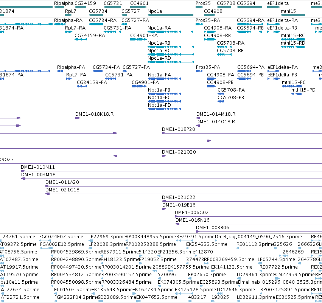Click BAC end DME1-014O18.R
Image resolution: width=322 pixels, height=303 pixels.
(x=216, y=122)
